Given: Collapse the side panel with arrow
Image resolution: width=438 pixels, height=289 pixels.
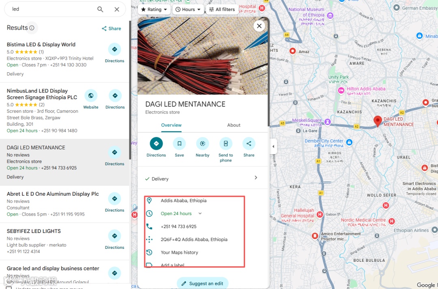Looking at the screenshot, I should point(273,147).
